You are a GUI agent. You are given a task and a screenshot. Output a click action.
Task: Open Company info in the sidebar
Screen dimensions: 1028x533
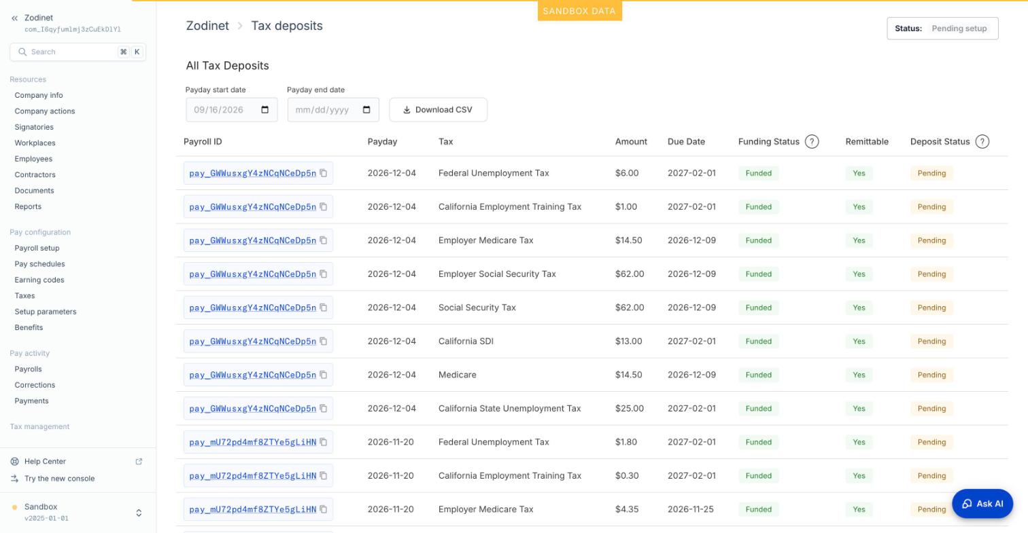[39, 96]
